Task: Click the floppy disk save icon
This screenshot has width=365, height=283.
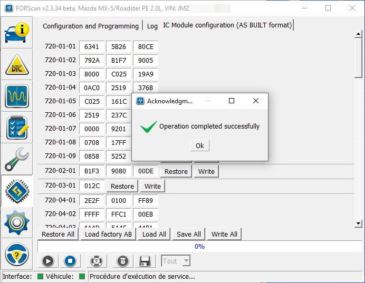Action: click(145, 261)
